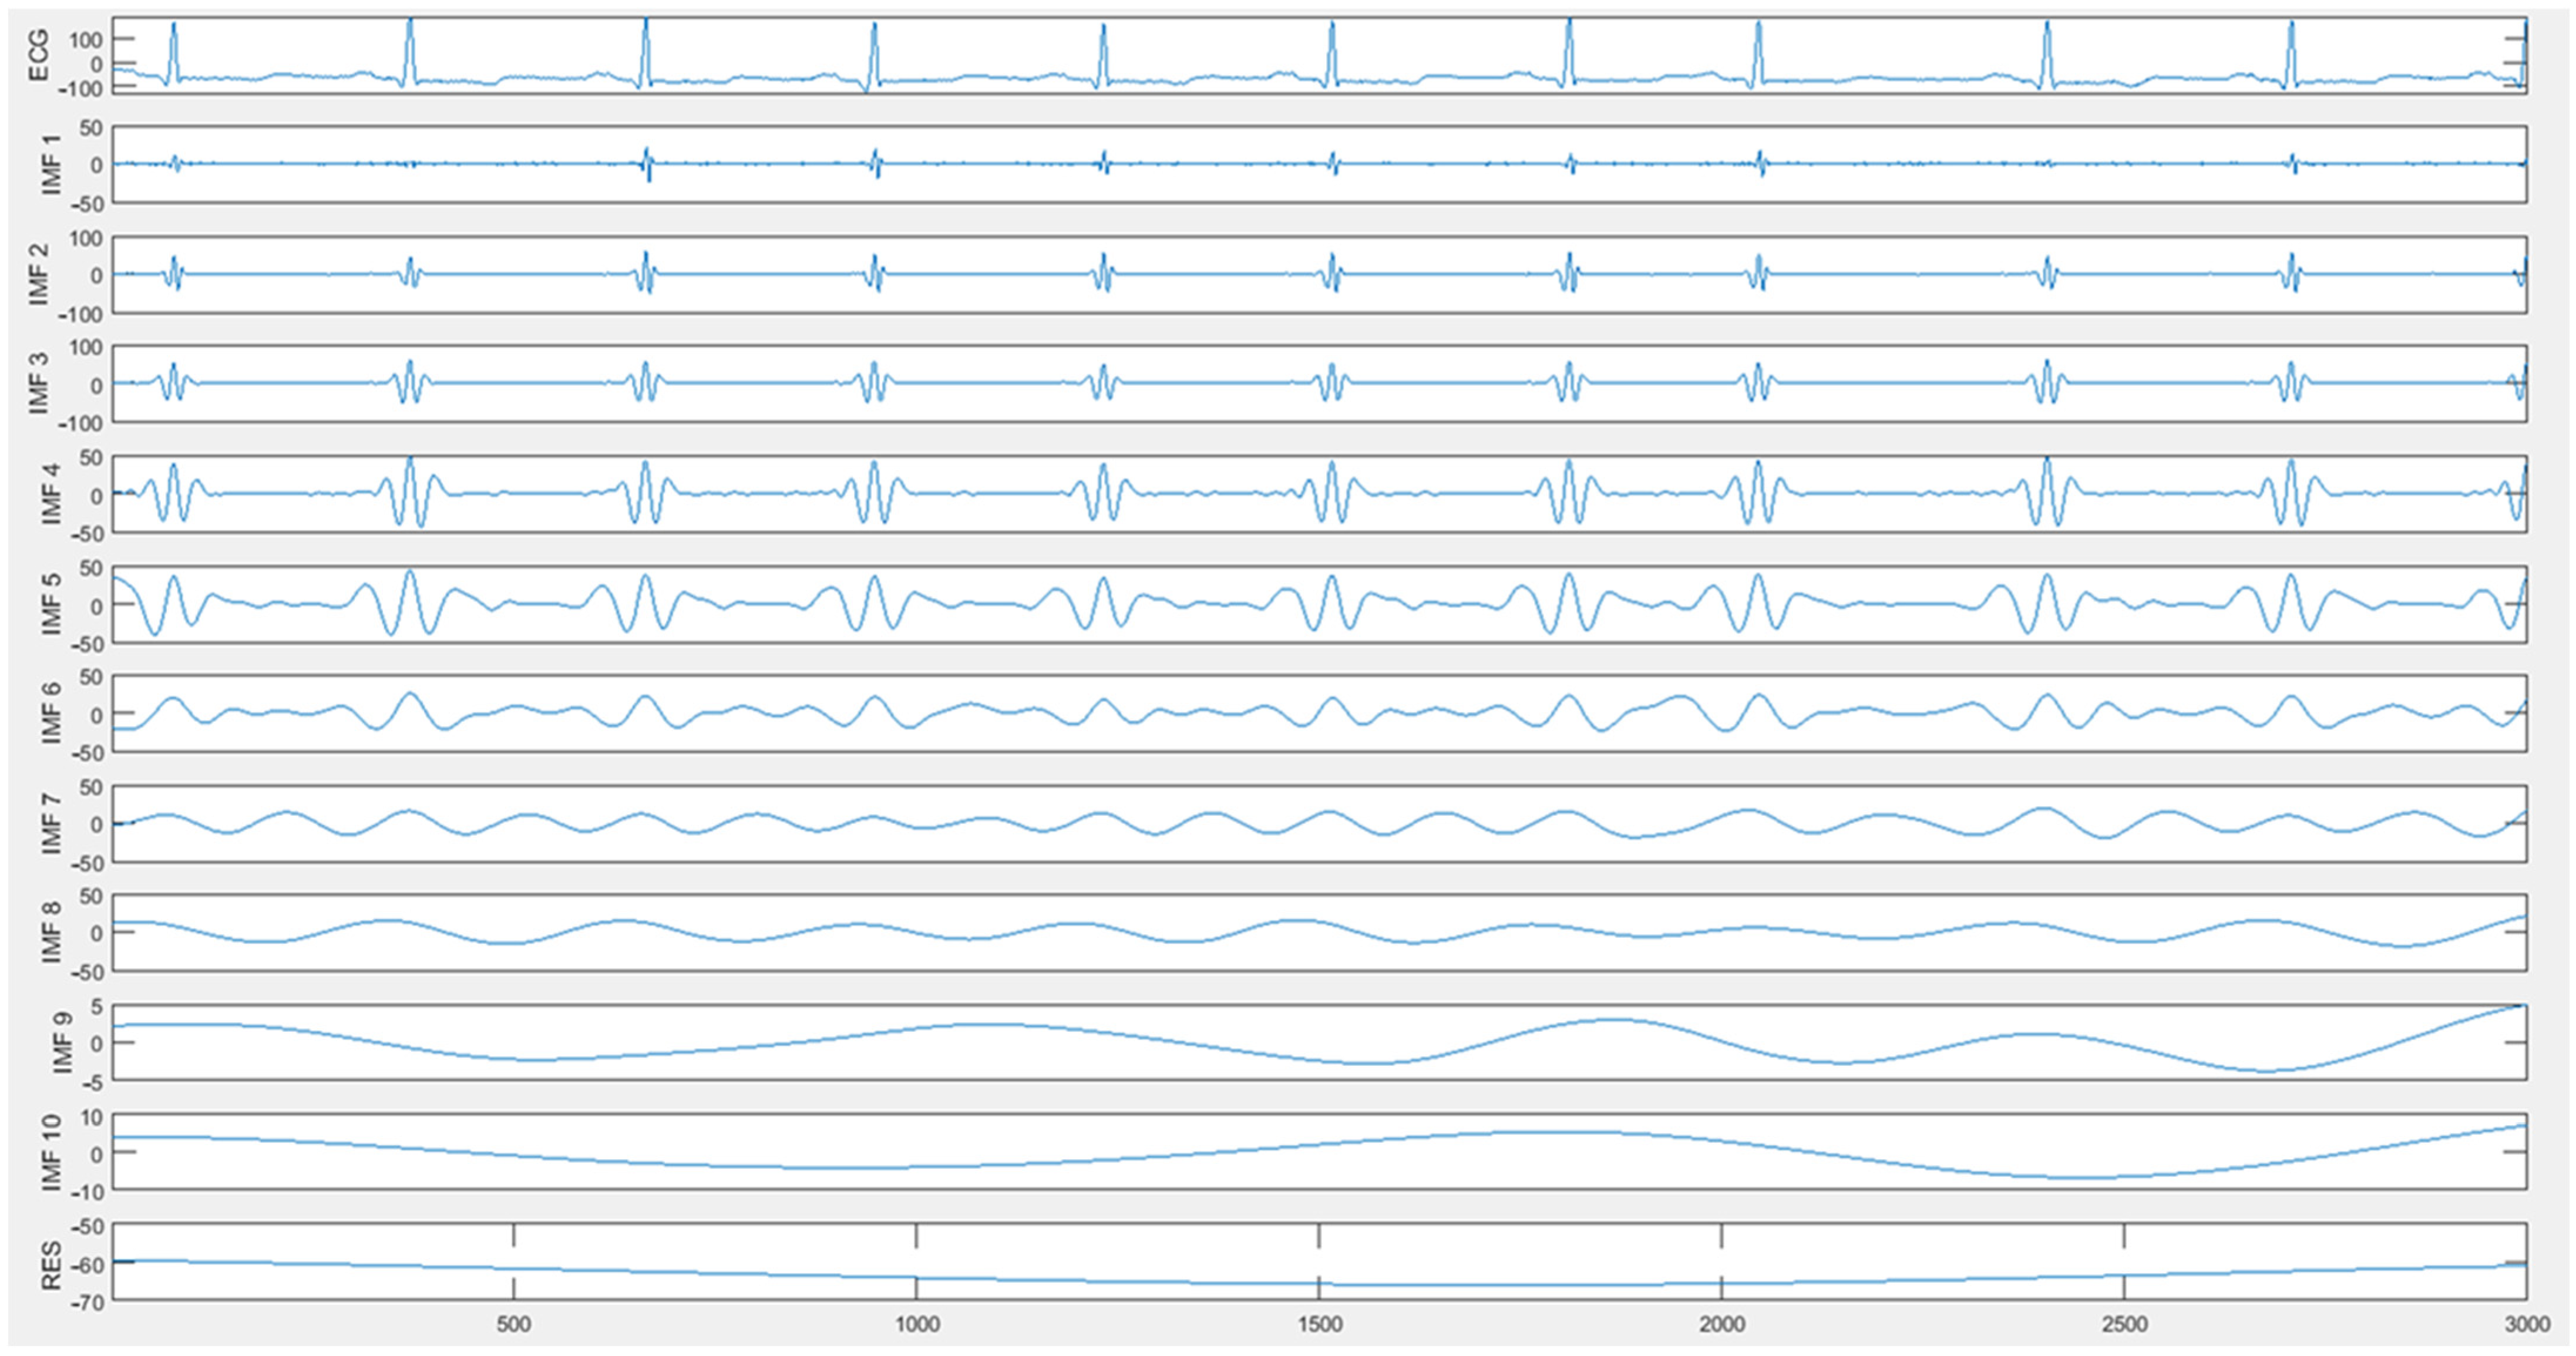The height and width of the screenshot is (1356, 2576).
Task: Click the 2000 x-axis tick label
Action: (x=1721, y=1325)
